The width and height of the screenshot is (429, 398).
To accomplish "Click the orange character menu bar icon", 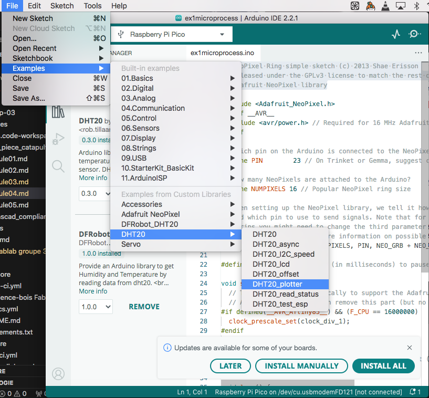I will [370, 6].
